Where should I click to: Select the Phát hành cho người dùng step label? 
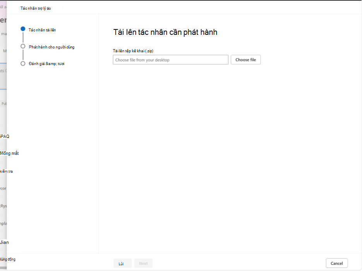(52, 47)
